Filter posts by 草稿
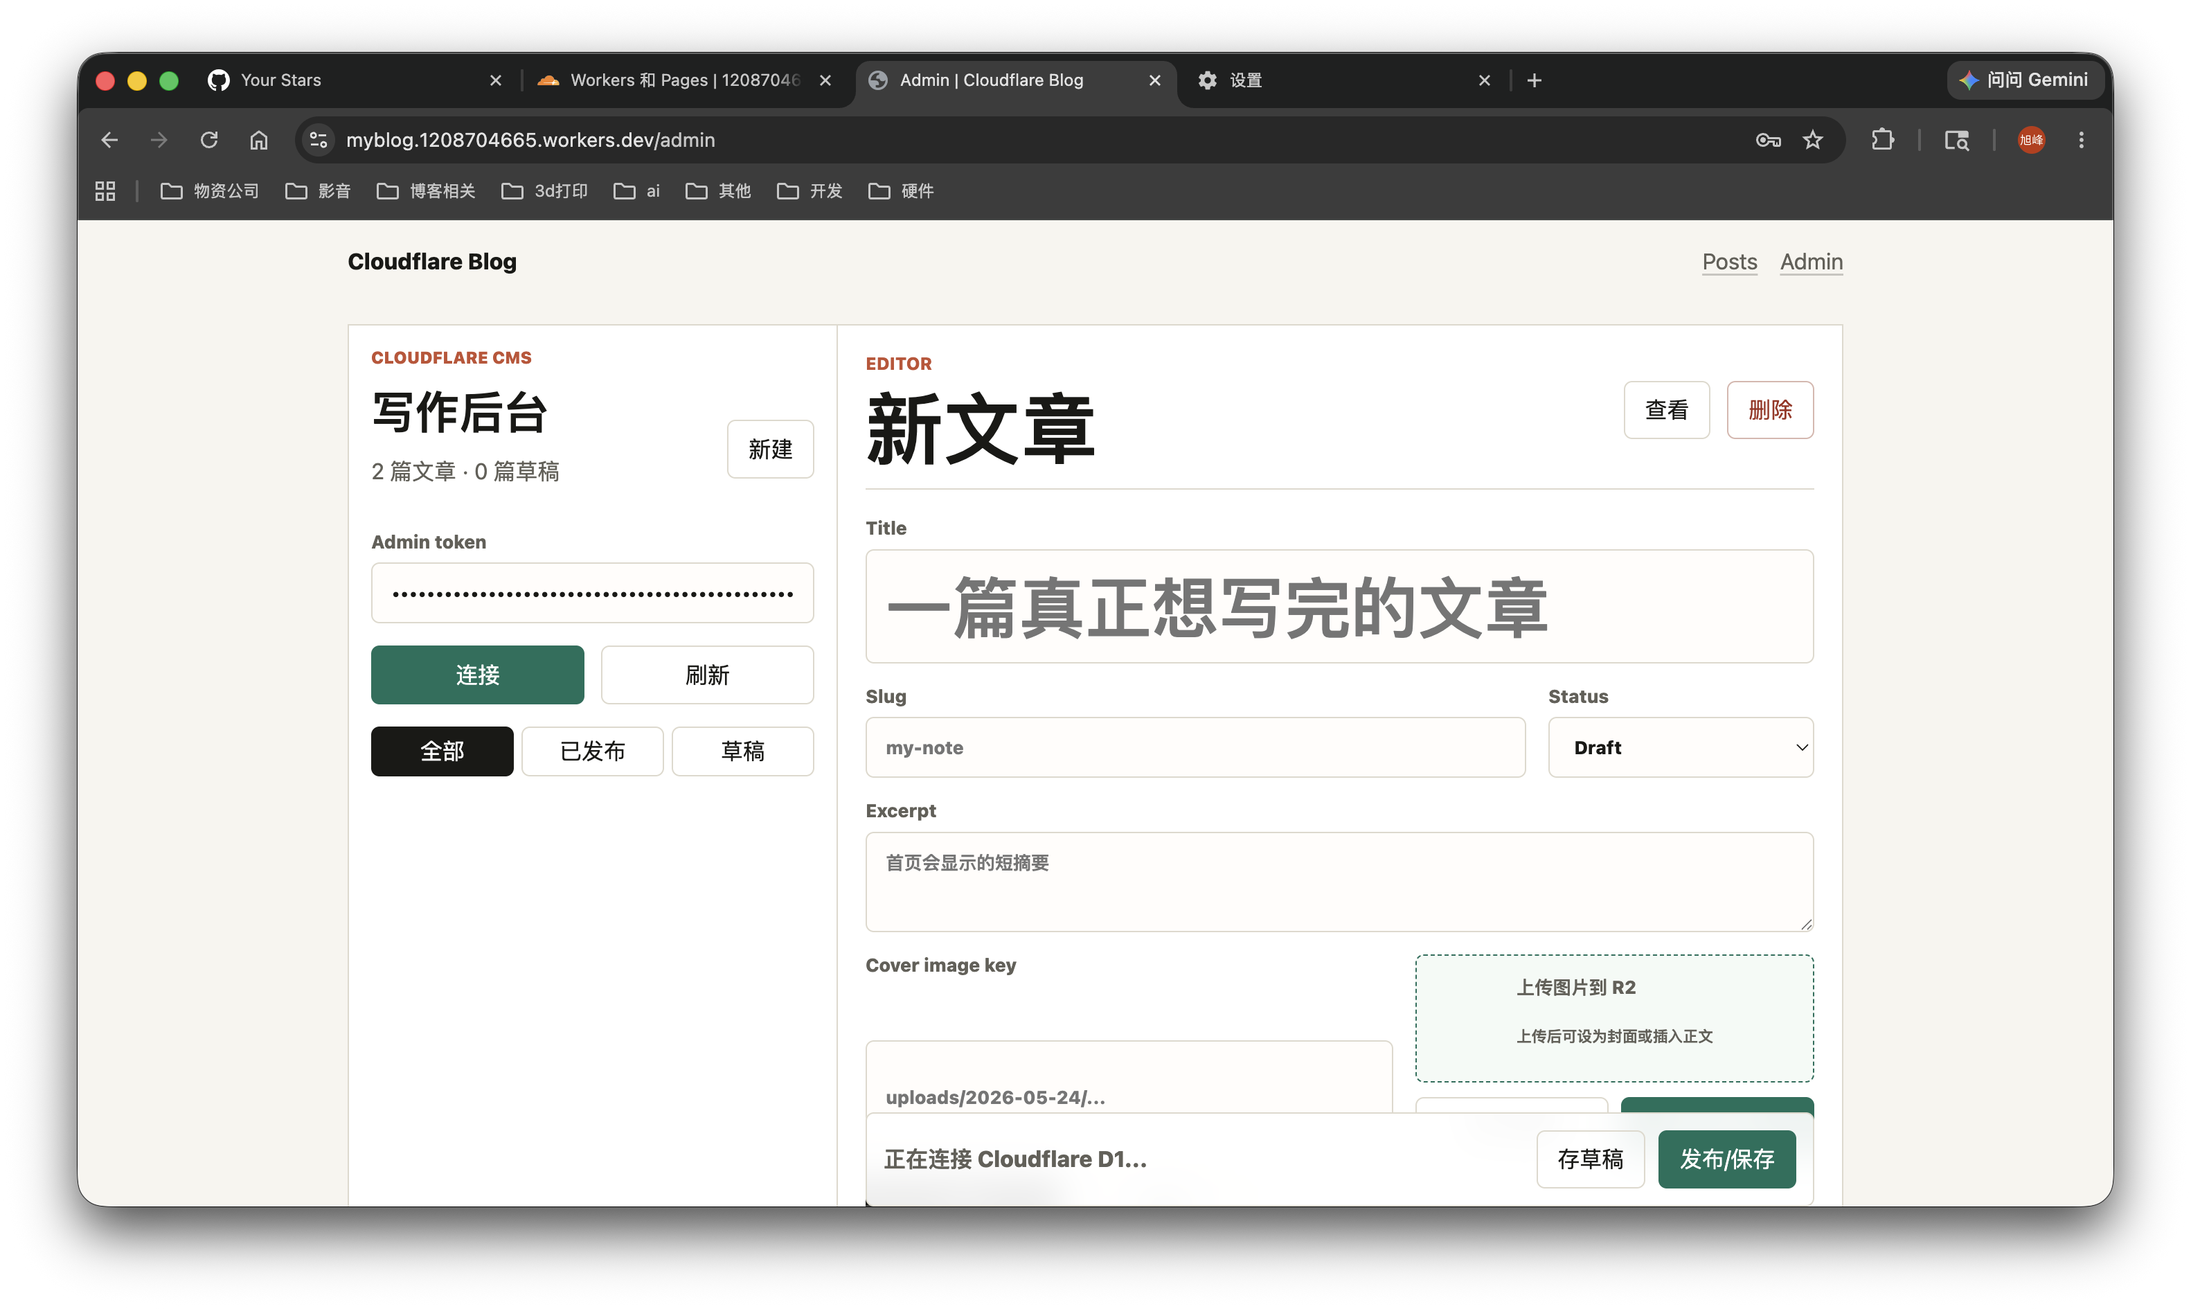Viewport: 2191px width, 1309px height. tap(742, 751)
